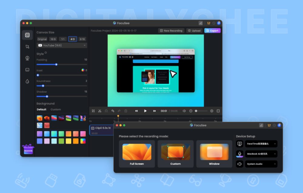Click the shopping cart icon in editor window
303x193 pixels.
[x=209, y=23]
